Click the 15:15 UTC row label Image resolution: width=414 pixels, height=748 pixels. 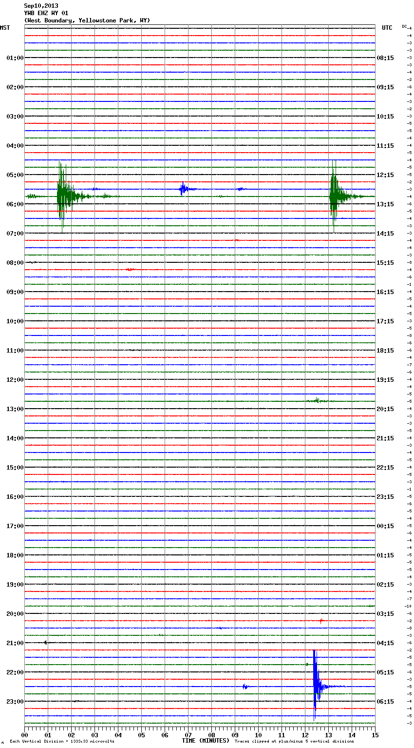click(x=385, y=263)
